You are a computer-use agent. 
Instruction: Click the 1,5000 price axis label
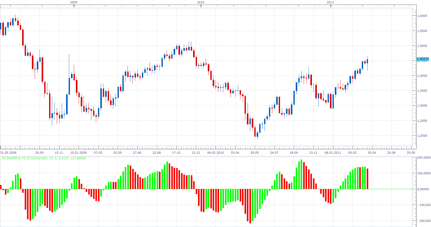422,46
